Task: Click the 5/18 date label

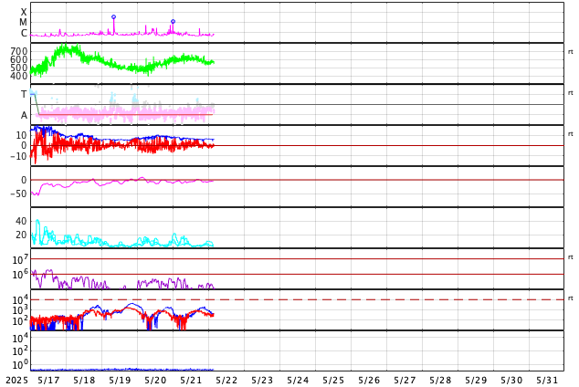Action: [84, 381]
